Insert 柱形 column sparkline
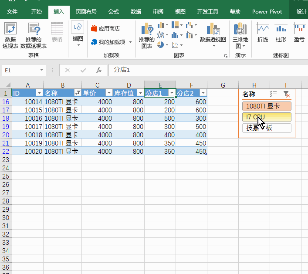 (281, 33)
